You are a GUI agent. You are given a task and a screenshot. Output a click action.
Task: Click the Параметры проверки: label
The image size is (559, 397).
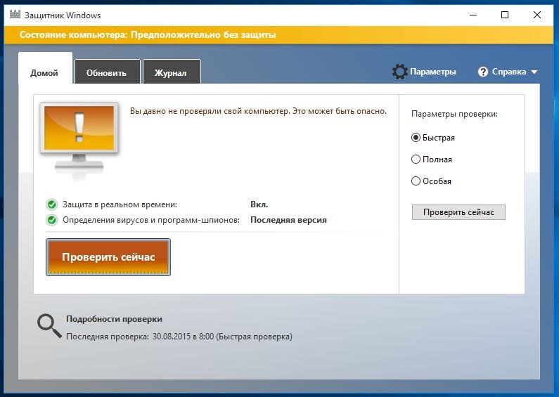click(x=454, y=114)
